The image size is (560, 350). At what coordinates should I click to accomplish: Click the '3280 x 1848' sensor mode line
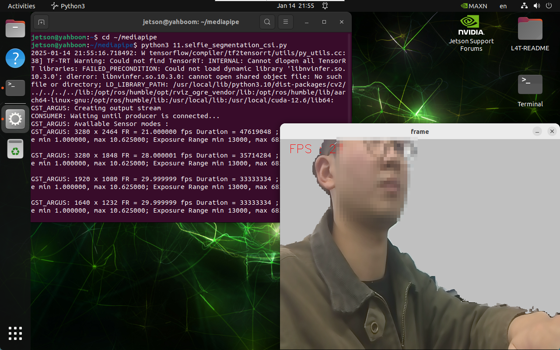(x=155, y=155)
